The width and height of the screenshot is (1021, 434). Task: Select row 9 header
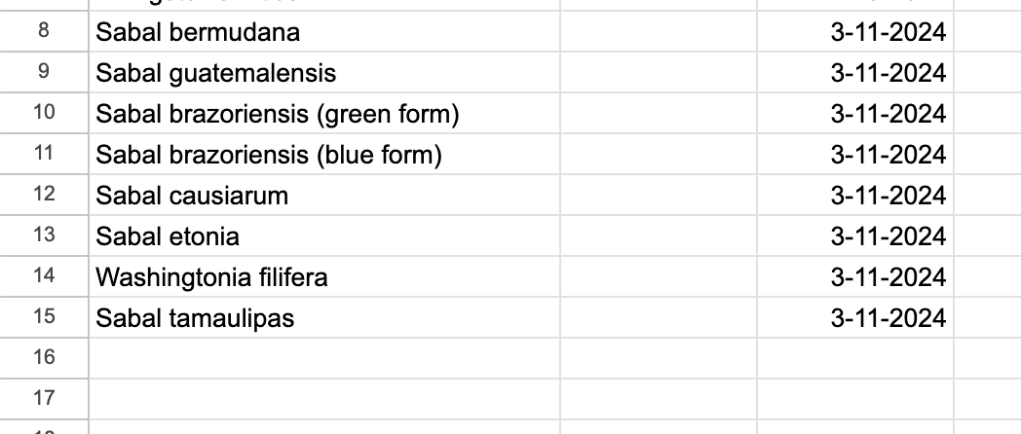[44, 72]
